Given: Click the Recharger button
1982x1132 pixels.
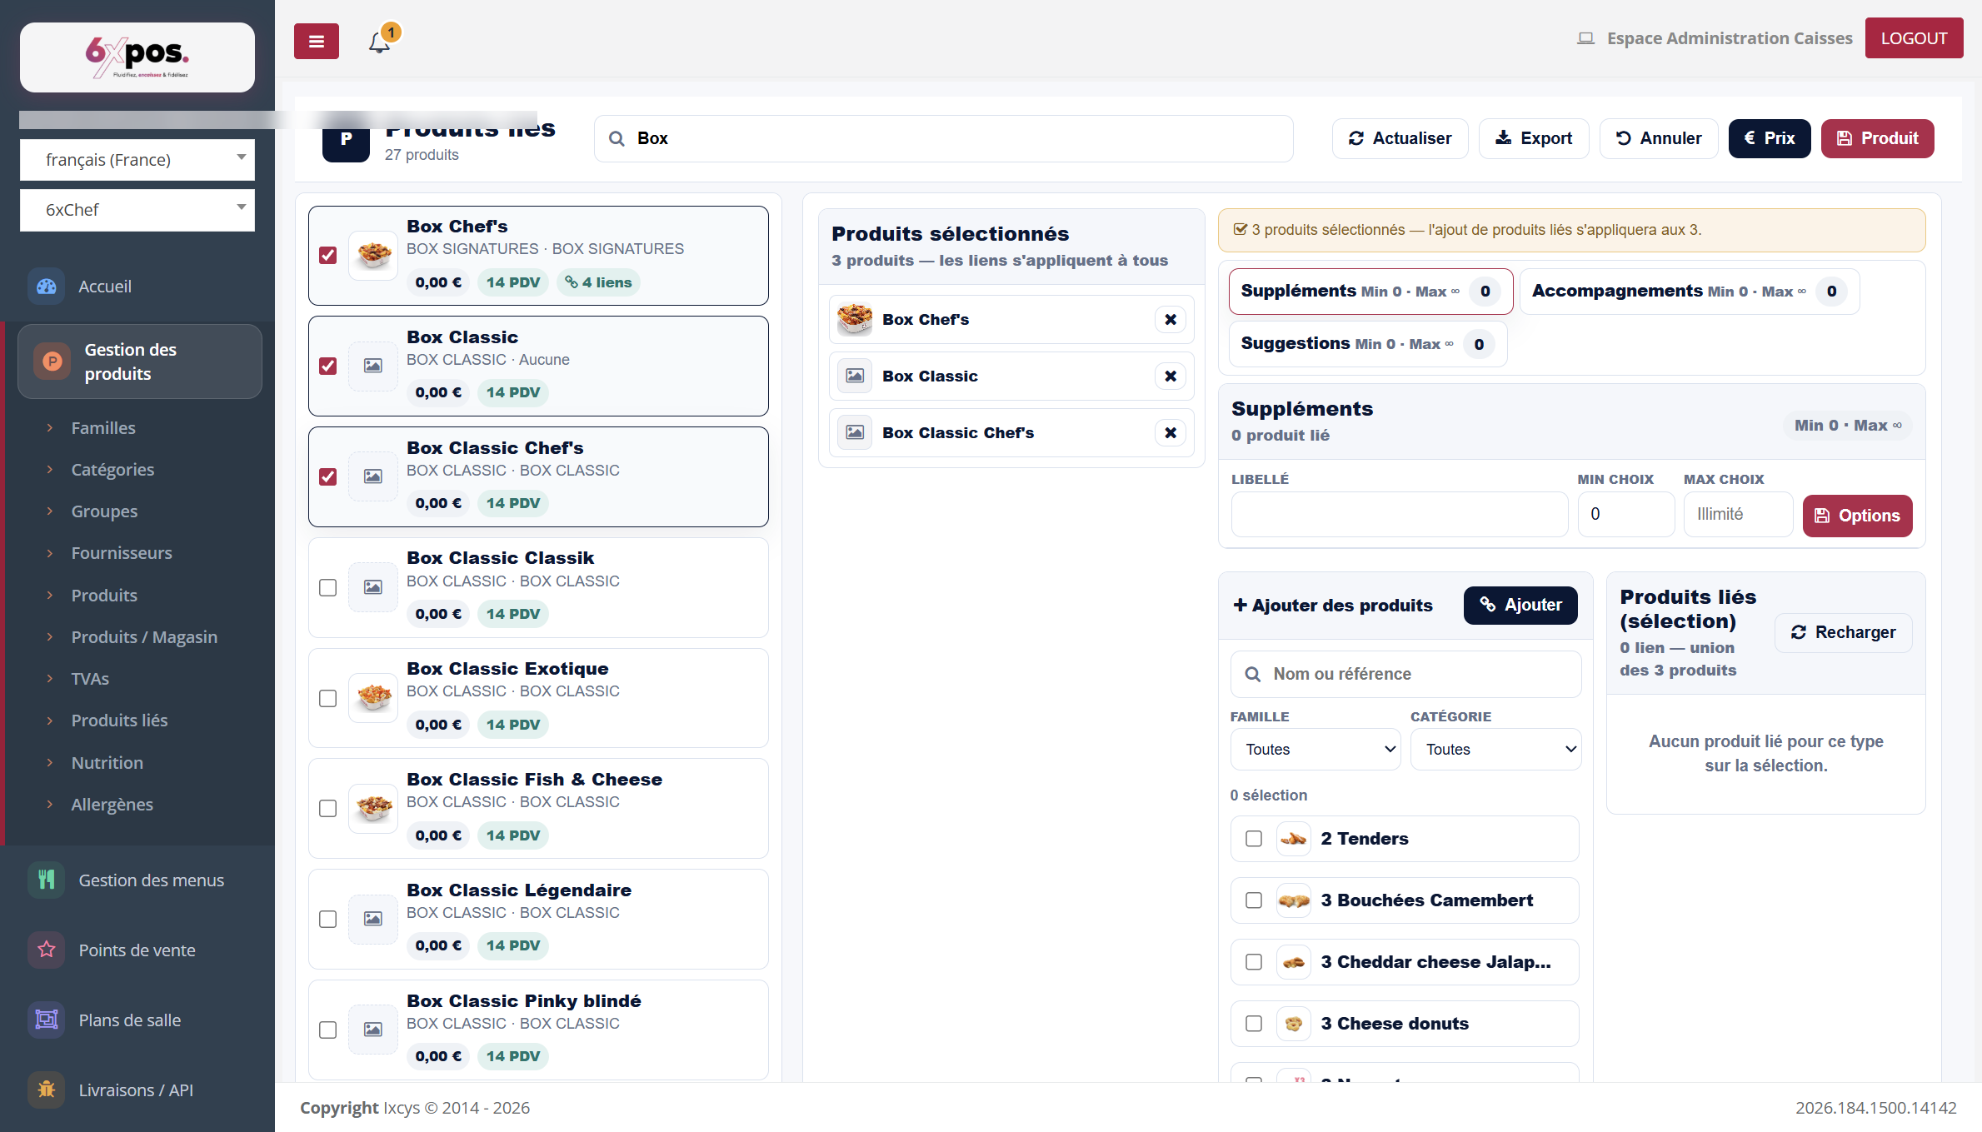Looking at the screenshot, I should [x=1844, y=633].
